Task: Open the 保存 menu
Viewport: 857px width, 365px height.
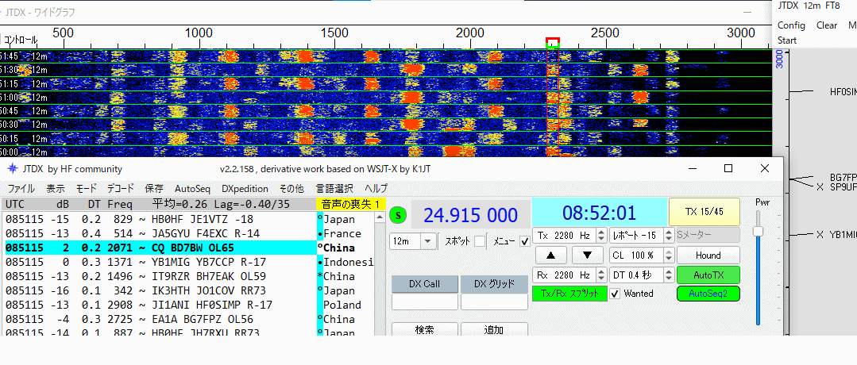Action: 153,189
